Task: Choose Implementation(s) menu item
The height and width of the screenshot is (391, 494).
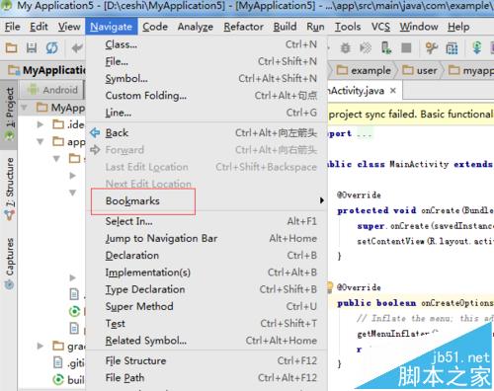Action: click(x=206, y=273)
